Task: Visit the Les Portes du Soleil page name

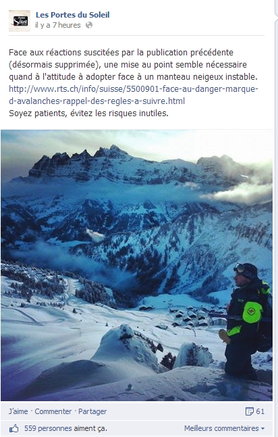Action: (x=72, y=15)
